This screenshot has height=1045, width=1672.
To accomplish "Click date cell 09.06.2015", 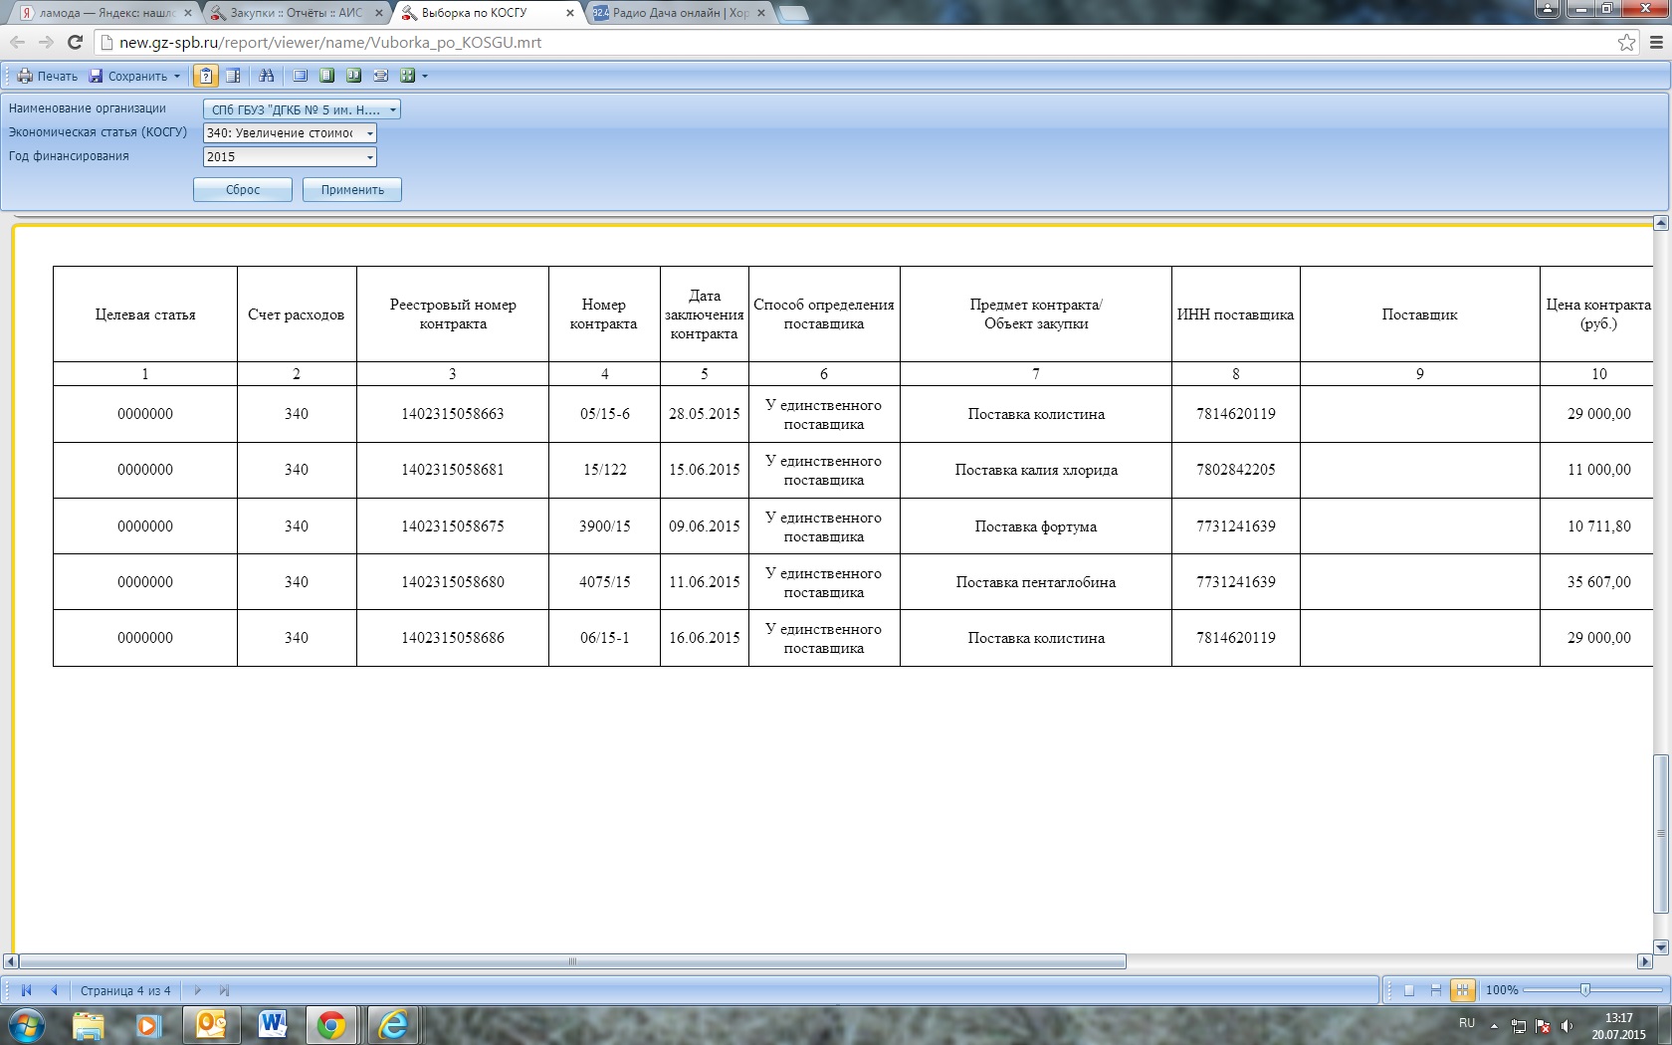I will (x=705, y=526).
